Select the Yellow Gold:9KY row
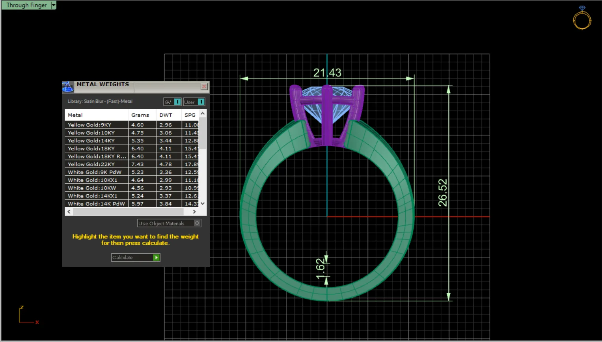This screenshot has height=342, width=602. point(132,125)
